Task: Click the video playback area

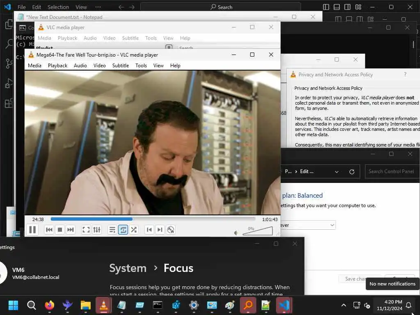Action: tap(153, 142)
